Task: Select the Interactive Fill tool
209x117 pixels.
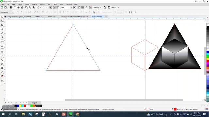Action: click(2, 76)
